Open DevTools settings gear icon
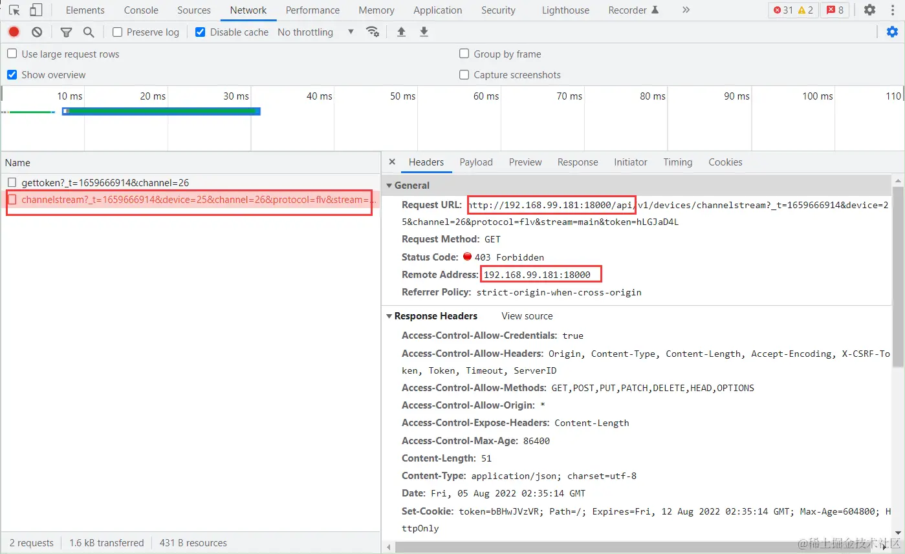The height and width of the screenshot is (554, 905). [869, 10]
